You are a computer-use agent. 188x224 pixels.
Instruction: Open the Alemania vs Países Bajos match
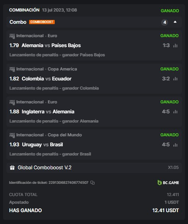coord(51,46)
